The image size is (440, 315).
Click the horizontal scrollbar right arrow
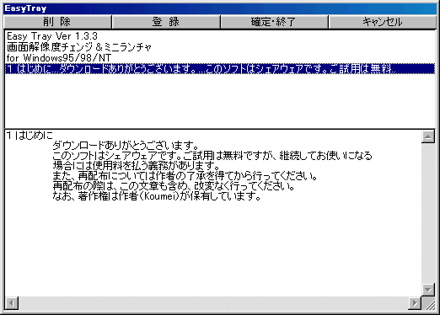415,303
